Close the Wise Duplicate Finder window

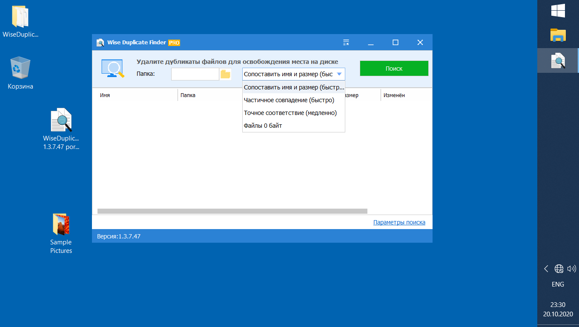[420, 43]
